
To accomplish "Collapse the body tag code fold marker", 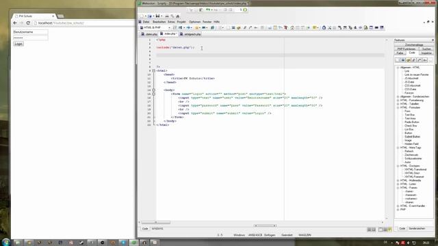I will click(153, 90).
